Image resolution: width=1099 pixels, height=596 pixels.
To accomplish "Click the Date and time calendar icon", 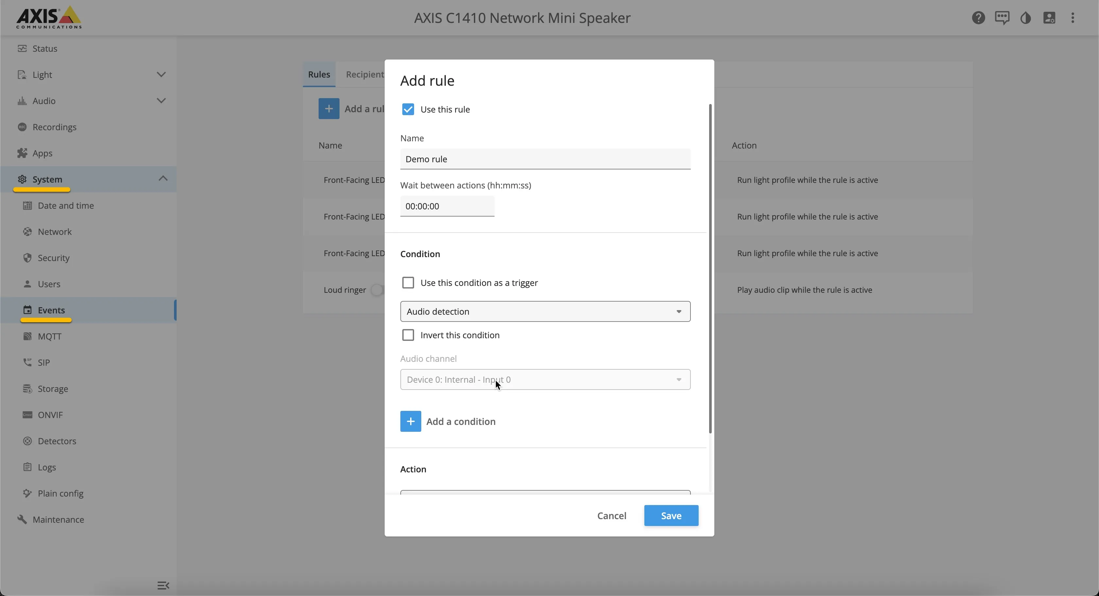I will point(27,206).
